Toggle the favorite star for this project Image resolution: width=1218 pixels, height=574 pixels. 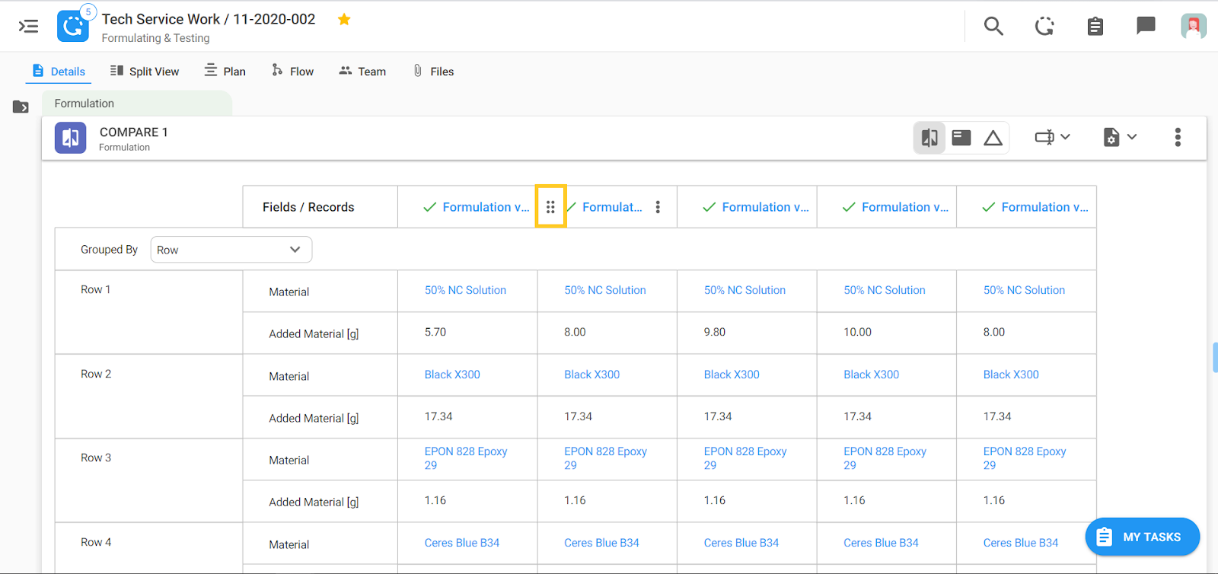[x=344, y=19]
